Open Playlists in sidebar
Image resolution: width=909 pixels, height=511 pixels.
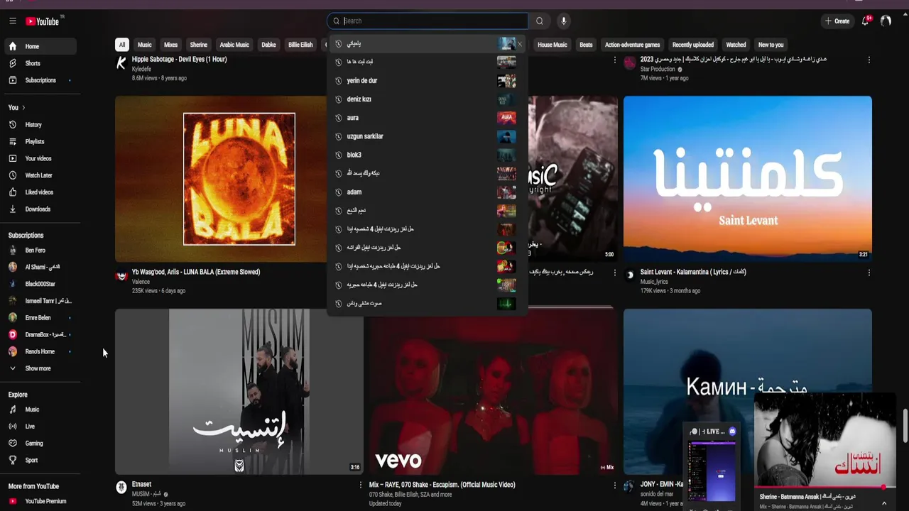40,141
